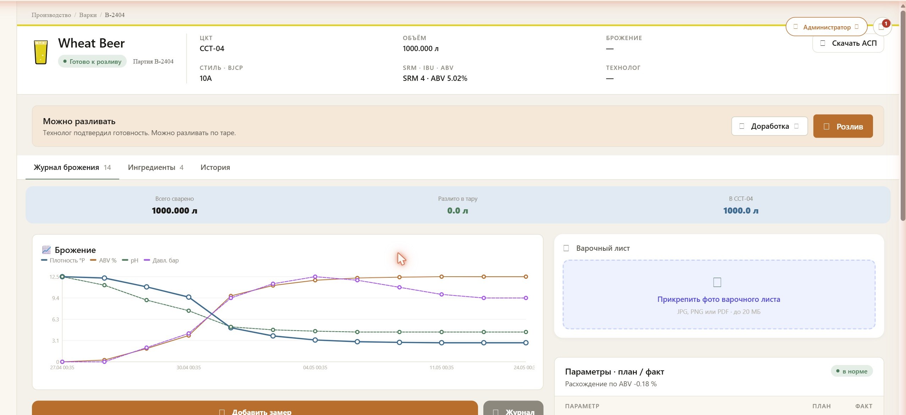The width and height of the screenshot is (906, 415).
Task: Click the в норме status badge
Action: pos(852,371)
